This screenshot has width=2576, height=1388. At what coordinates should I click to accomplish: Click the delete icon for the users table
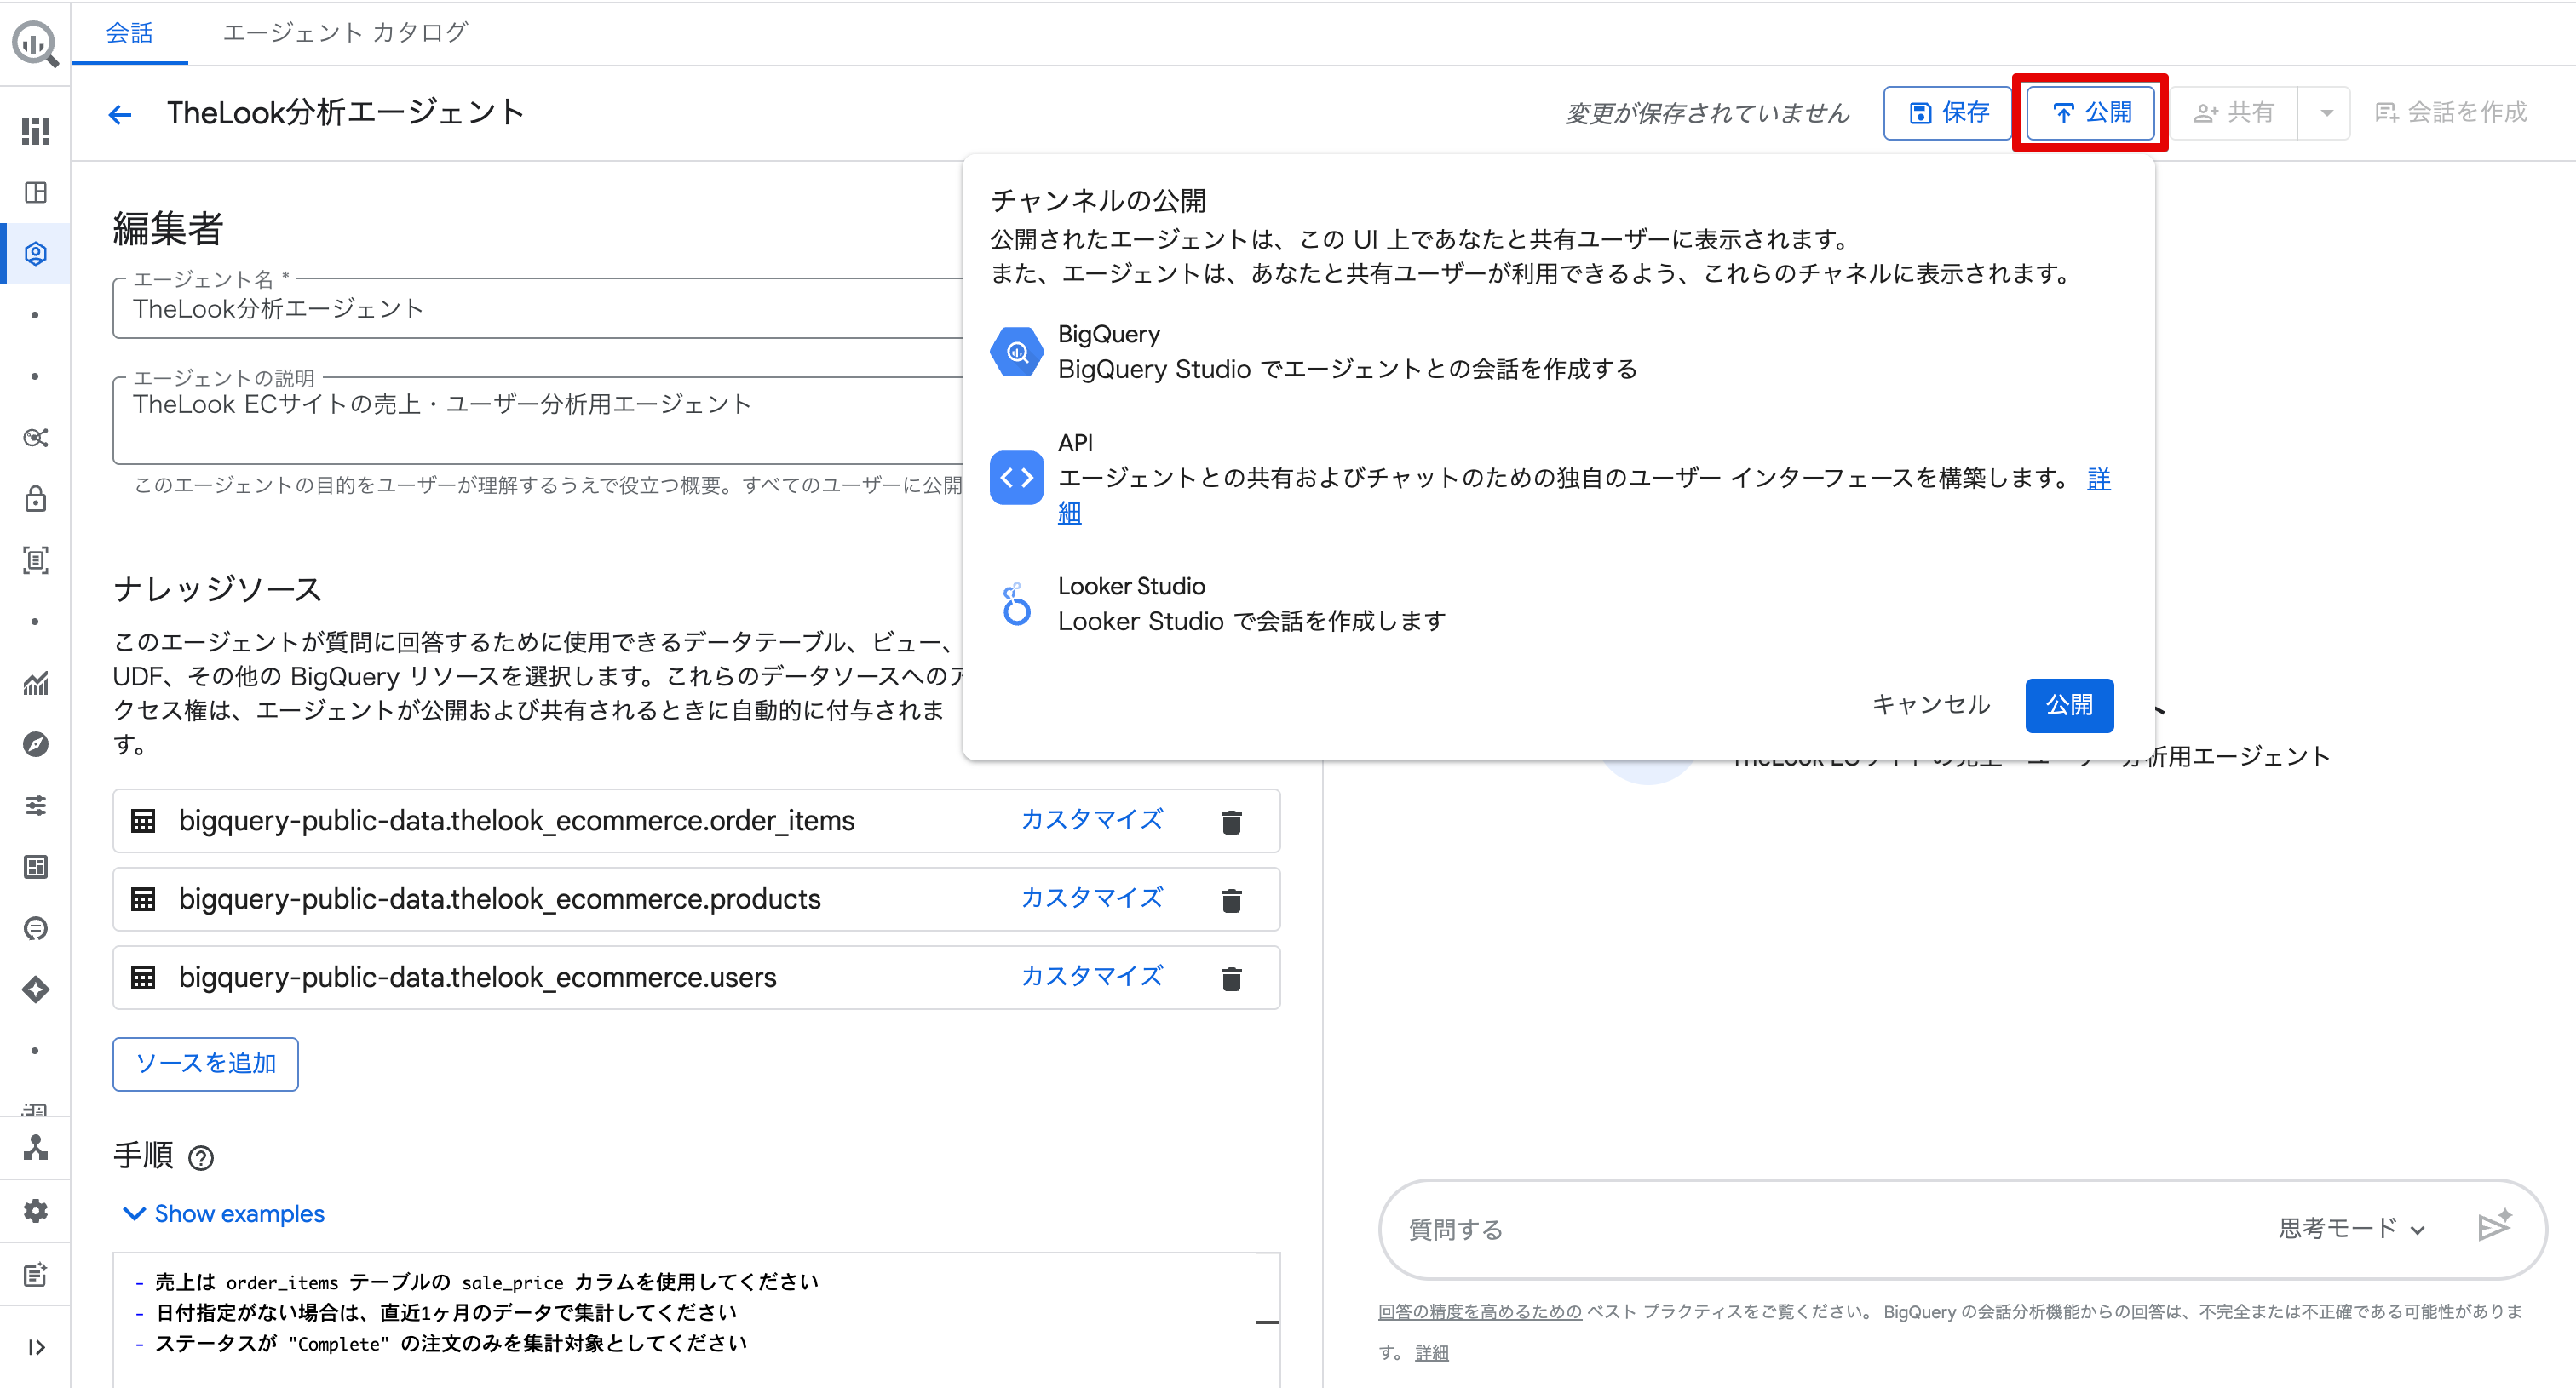(1231, 978)
